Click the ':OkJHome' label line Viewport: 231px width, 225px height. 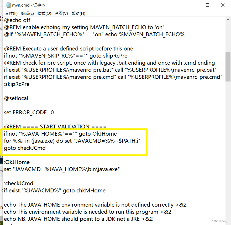(17, 162)
